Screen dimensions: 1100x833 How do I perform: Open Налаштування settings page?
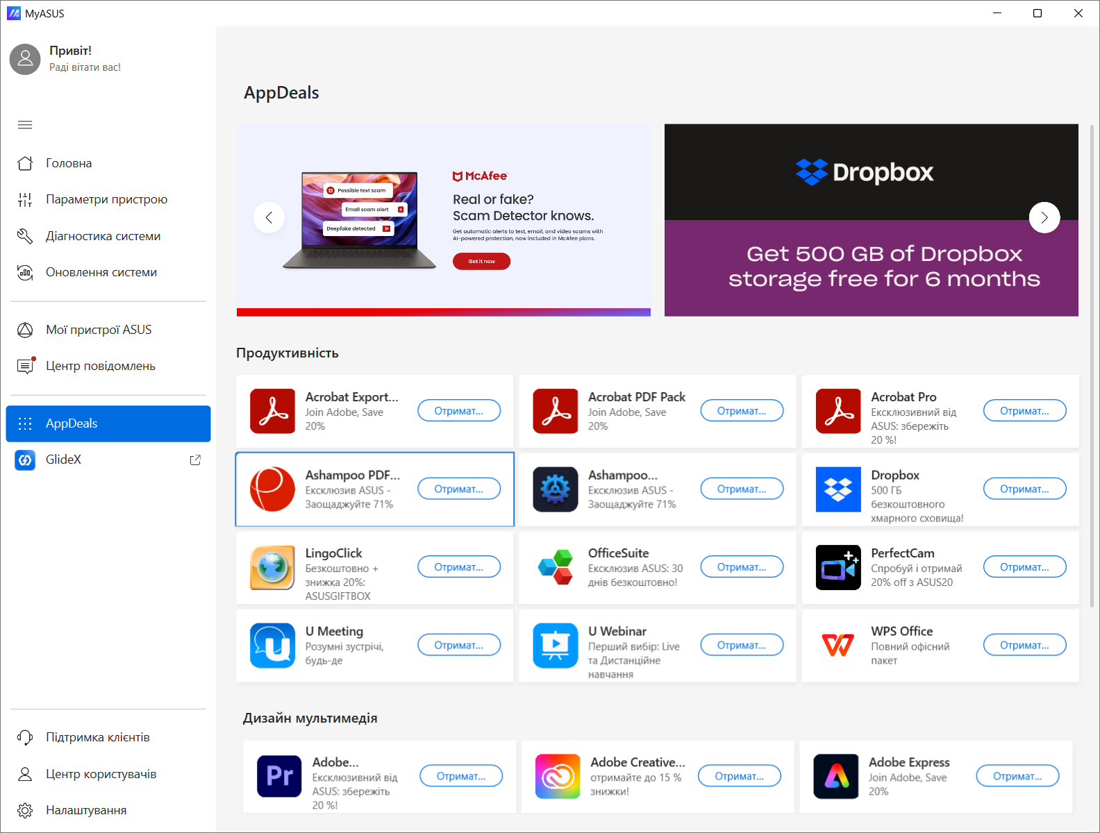[108, 810]
